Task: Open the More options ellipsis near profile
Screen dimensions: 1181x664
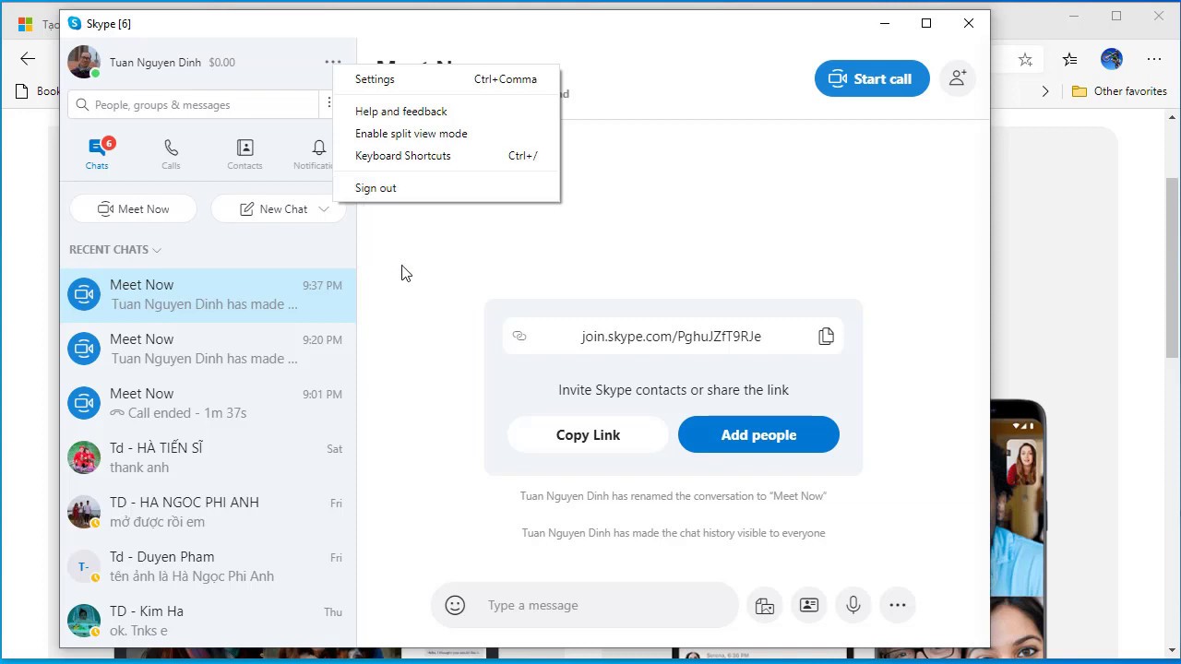Action: [332, 63]
